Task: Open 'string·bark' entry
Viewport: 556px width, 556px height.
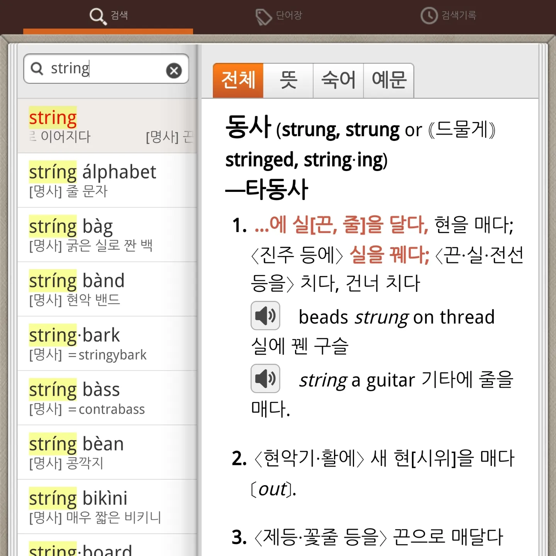Action: [x=107, y=344]
